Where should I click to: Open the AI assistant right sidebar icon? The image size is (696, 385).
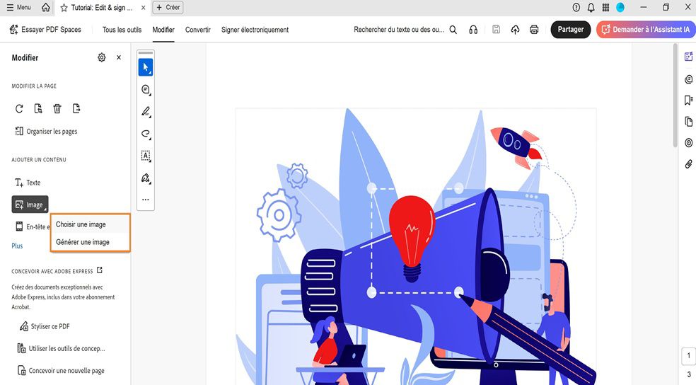pos(688,57)
